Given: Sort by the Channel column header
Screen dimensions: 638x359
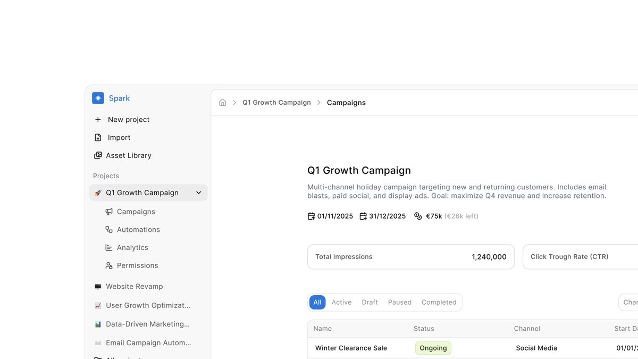Looking at the screenshot, I should tap(527, 329).
